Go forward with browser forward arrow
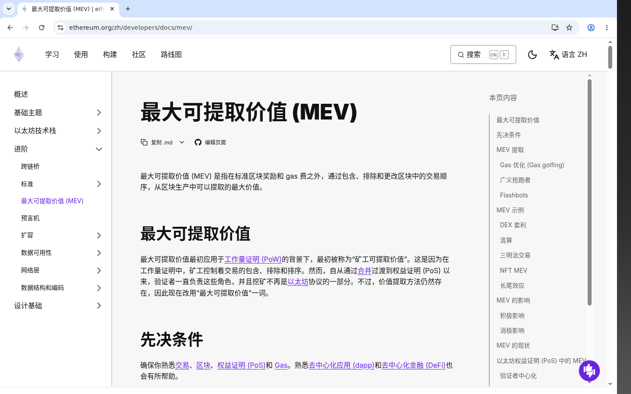 click(26, 28)
